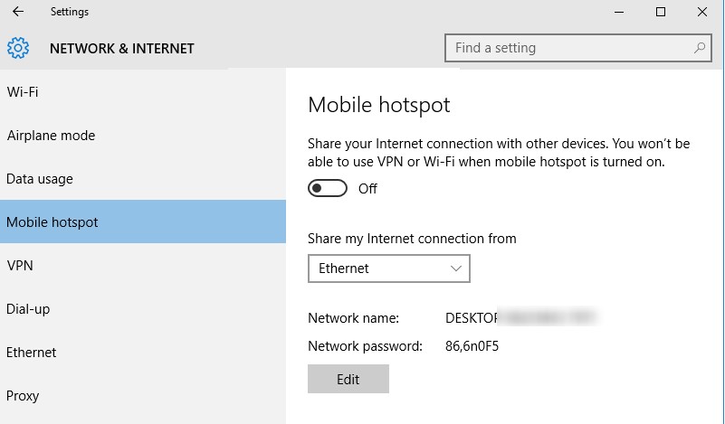Open Ethernet in the sidebar list
This screenshot has height=424, width=725.
point(32,353)
